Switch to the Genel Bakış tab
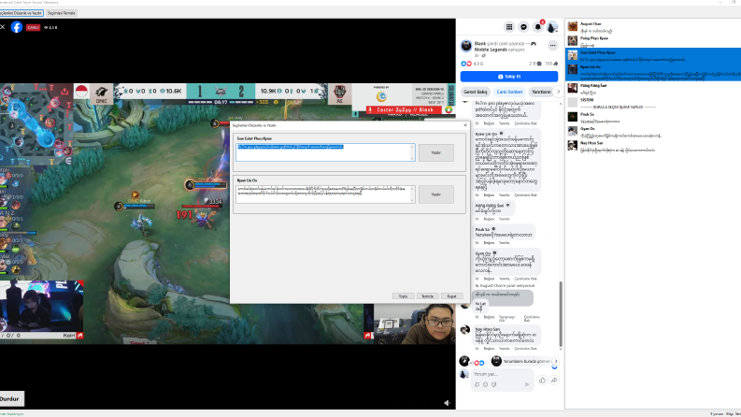 475,92
